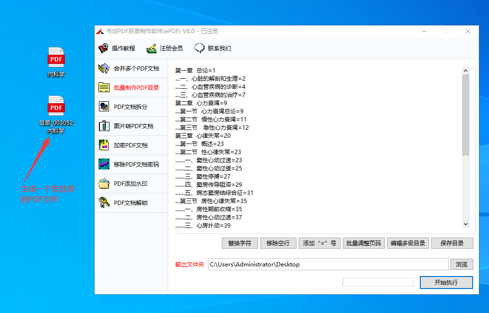Click the 编辑多级目录 button
This screenshot has height=313, width=489.
408,243
